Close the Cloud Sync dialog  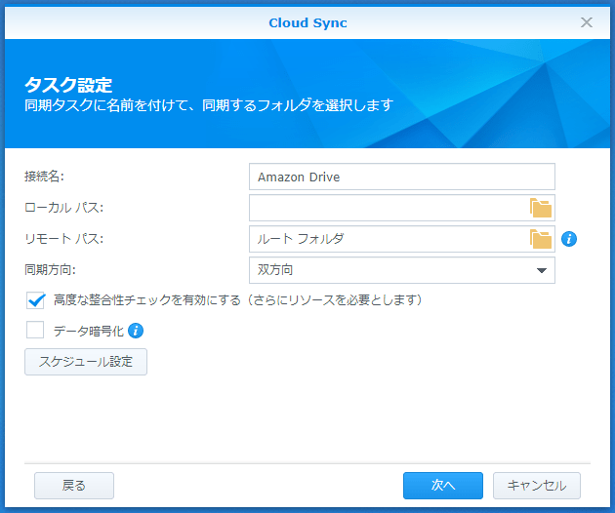587,22
